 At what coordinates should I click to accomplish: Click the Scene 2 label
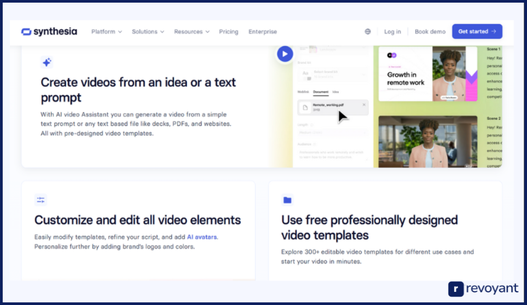(493, 118)
